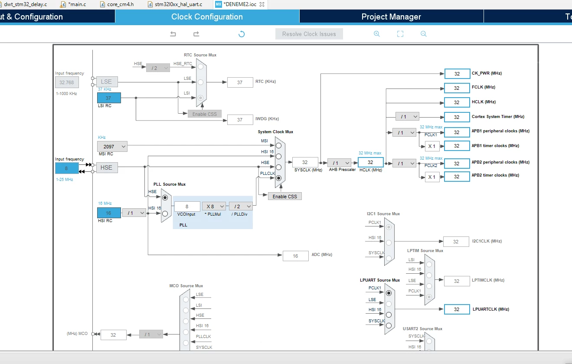Select HSI 16 in System Clock Mux
The width and height of the screenshot is (572, 364).
tap(278, 156)
